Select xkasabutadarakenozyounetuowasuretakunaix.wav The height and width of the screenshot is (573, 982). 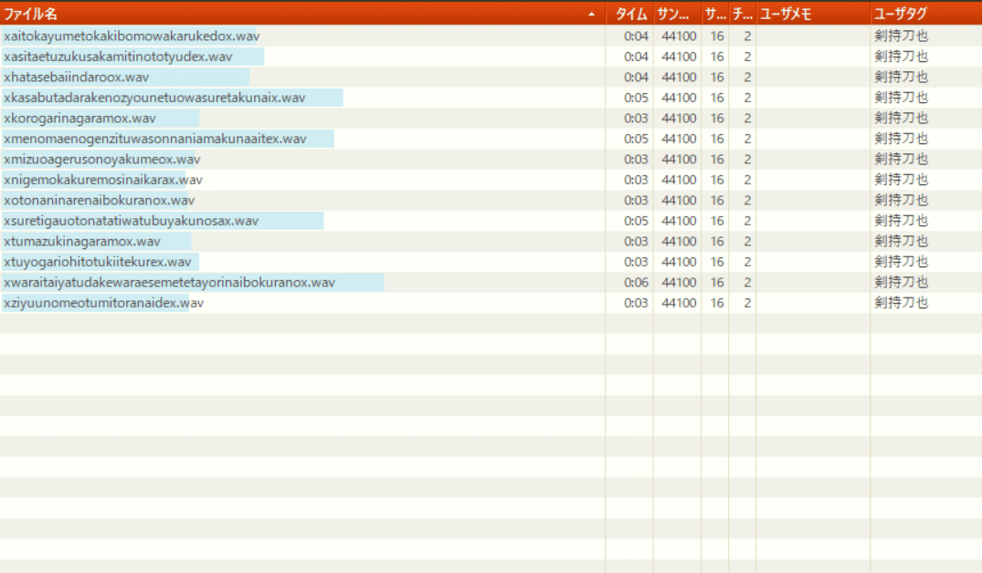click(154, 99)
